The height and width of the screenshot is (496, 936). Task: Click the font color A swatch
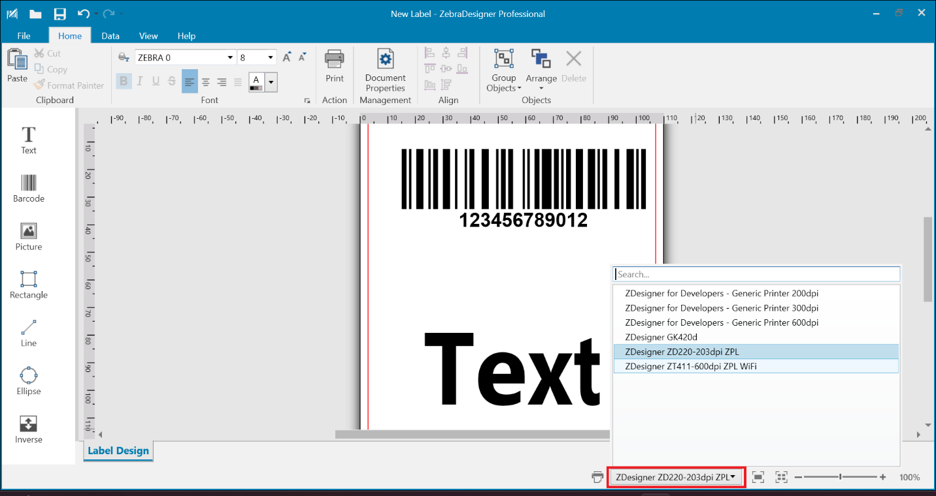257,82
